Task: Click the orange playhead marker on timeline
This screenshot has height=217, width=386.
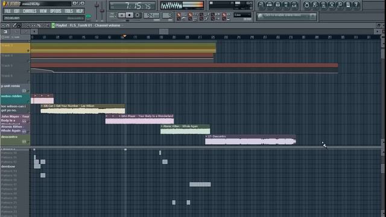Action: pos(125,36)
